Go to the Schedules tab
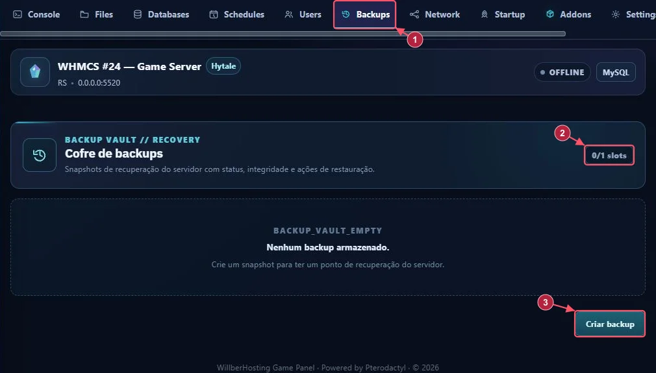Screen dimensions: 656x373 click(236, 15)
